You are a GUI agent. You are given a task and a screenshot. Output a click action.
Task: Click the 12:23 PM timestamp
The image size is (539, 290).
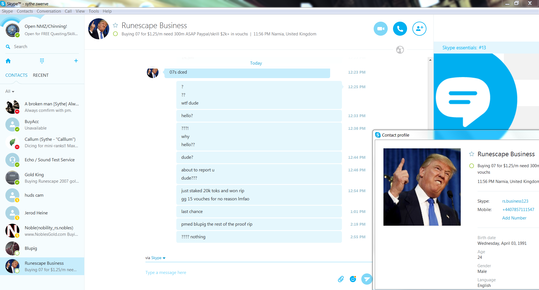point(357,72)
